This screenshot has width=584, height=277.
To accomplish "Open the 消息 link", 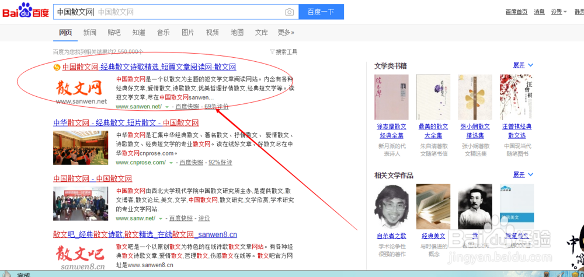I will tap(539, 12).
